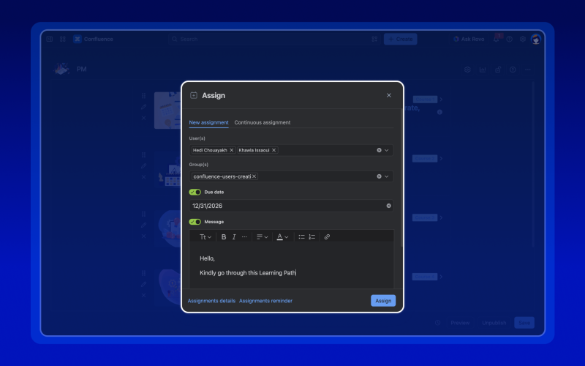
Task: Open Assignments reminder link
Action: coord(265,301)
